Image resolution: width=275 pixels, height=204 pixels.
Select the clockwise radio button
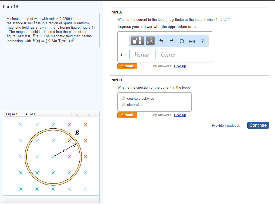point(123,104)
